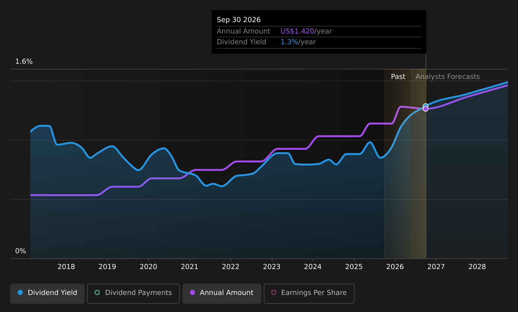Click the 2019 x-axis label

pyautogui.click(x=107, y=267)
